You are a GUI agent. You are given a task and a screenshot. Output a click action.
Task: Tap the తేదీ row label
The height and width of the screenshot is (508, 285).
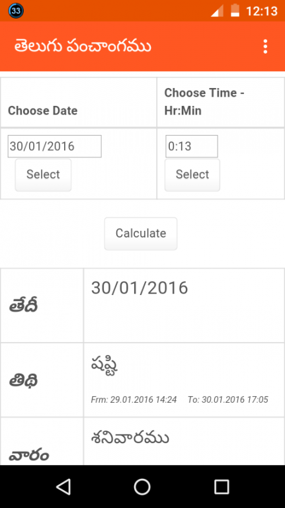pos(23,306)
